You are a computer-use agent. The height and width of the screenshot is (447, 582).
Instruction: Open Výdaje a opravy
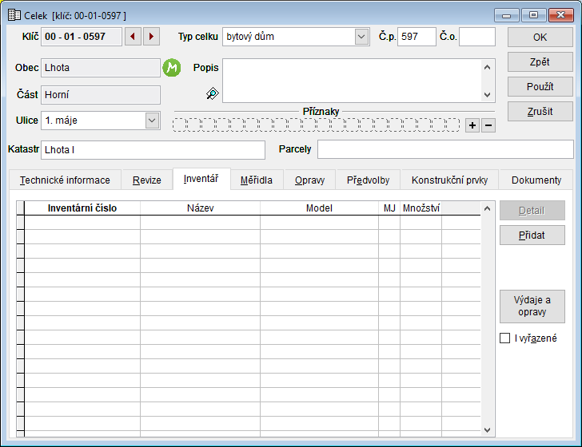click(532, 307)
